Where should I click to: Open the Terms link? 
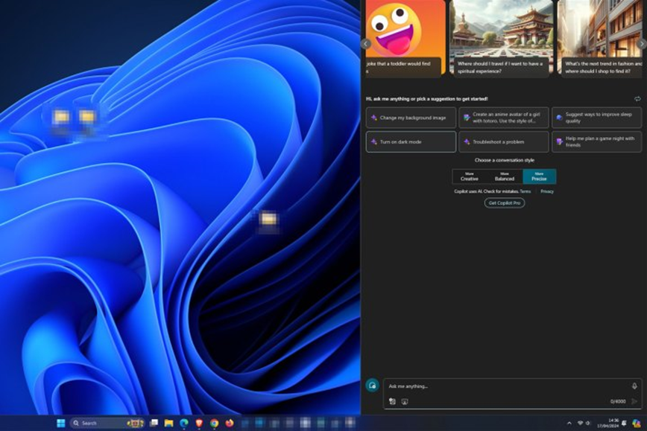point(526,191)
